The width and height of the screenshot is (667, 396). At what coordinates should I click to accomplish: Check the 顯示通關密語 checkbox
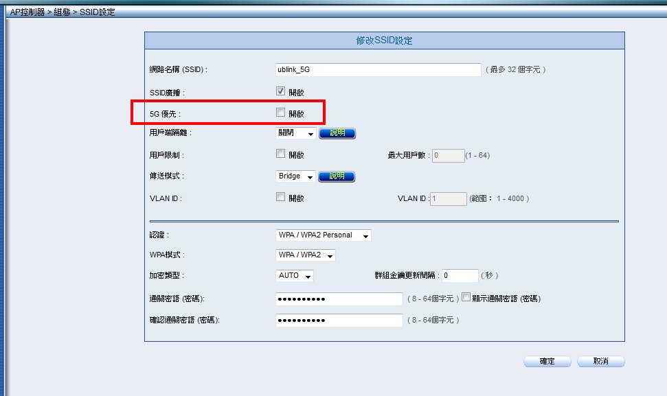pos(466,298)
